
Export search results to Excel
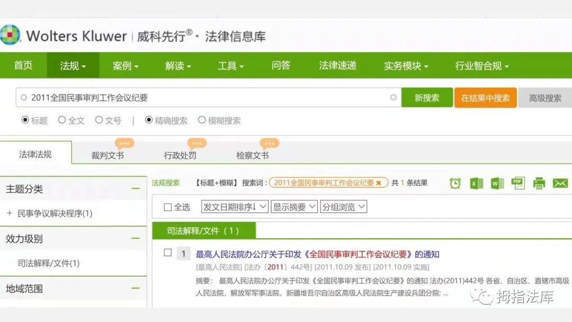tap(476, 183)
